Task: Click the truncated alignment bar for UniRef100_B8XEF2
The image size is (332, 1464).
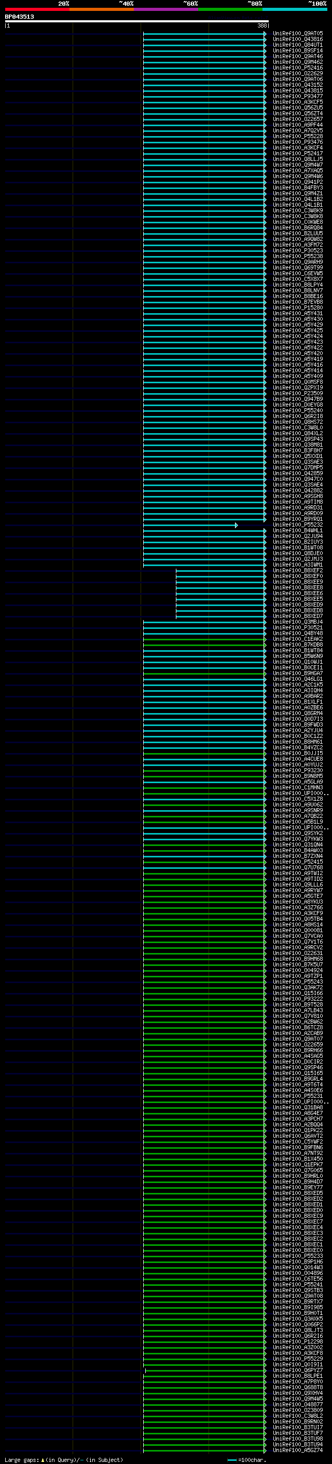Action: (221, 571)
